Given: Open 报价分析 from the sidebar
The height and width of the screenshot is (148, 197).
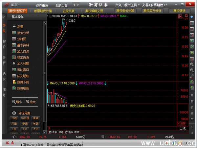Looking at the screenshot, I should 20,33.
